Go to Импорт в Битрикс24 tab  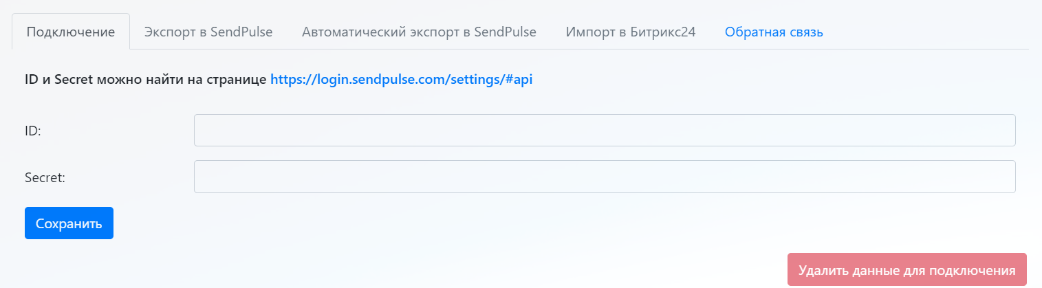631,32
